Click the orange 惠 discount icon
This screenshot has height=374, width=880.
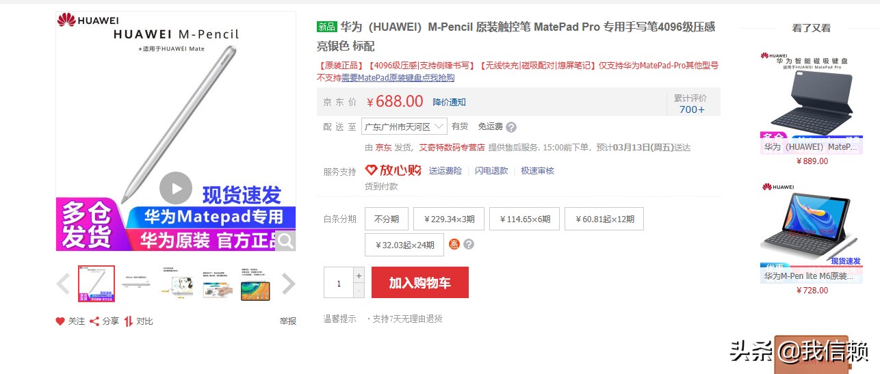tap(454, 244)
